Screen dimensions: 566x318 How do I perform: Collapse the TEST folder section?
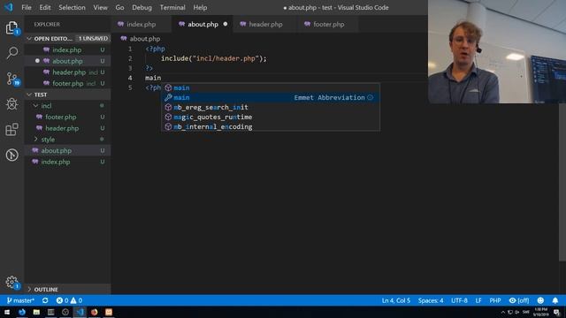pos(67,95)
